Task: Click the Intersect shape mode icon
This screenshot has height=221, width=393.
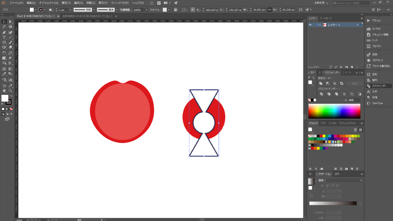Action: (x=334, y=83)
